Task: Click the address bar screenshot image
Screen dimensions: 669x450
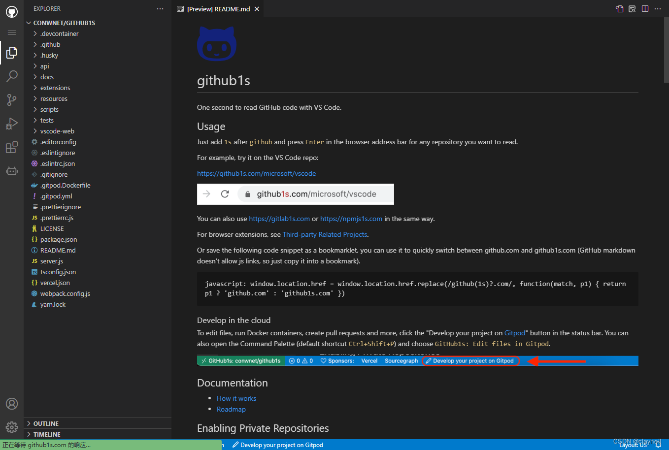Action: pyautogui.click(x=296, y=194)
